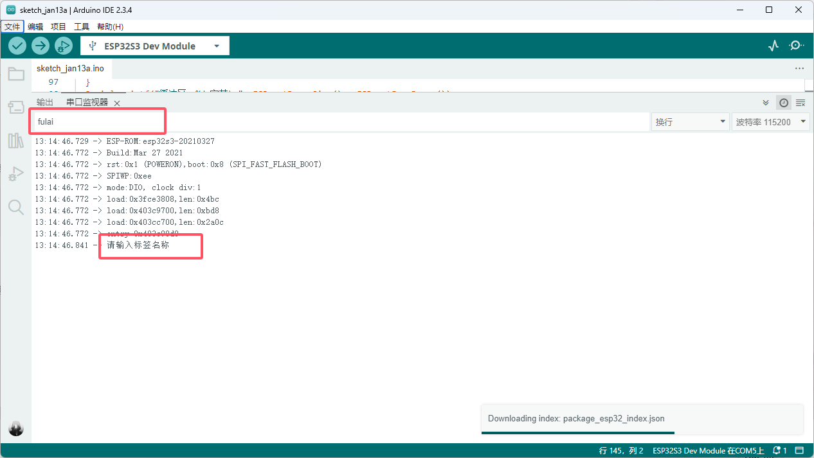This screenshot has width=814, height=458.
Task: Open the 文件 menu
Action: click(x=12, y=26)
